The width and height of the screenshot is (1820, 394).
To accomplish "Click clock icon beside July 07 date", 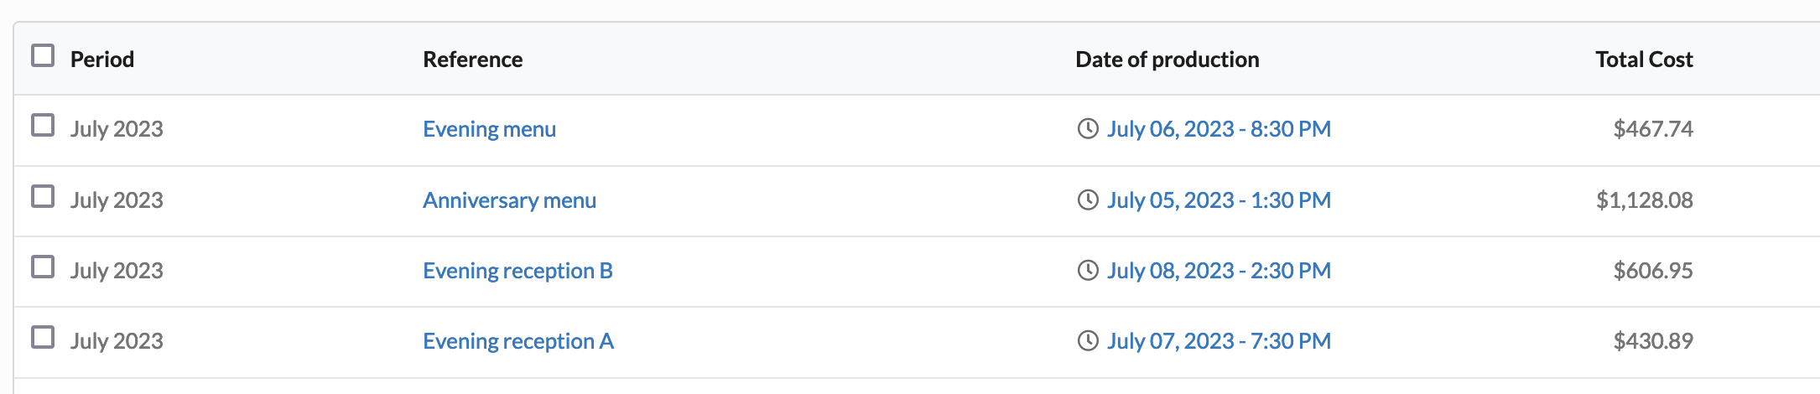I will [x=1088, y=341].
